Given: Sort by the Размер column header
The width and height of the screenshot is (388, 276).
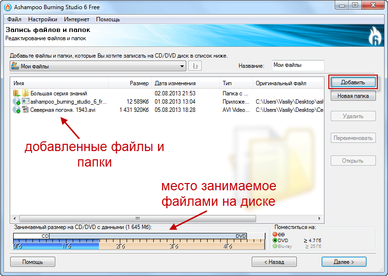Looking at the screenshot, I should [130, 83].
